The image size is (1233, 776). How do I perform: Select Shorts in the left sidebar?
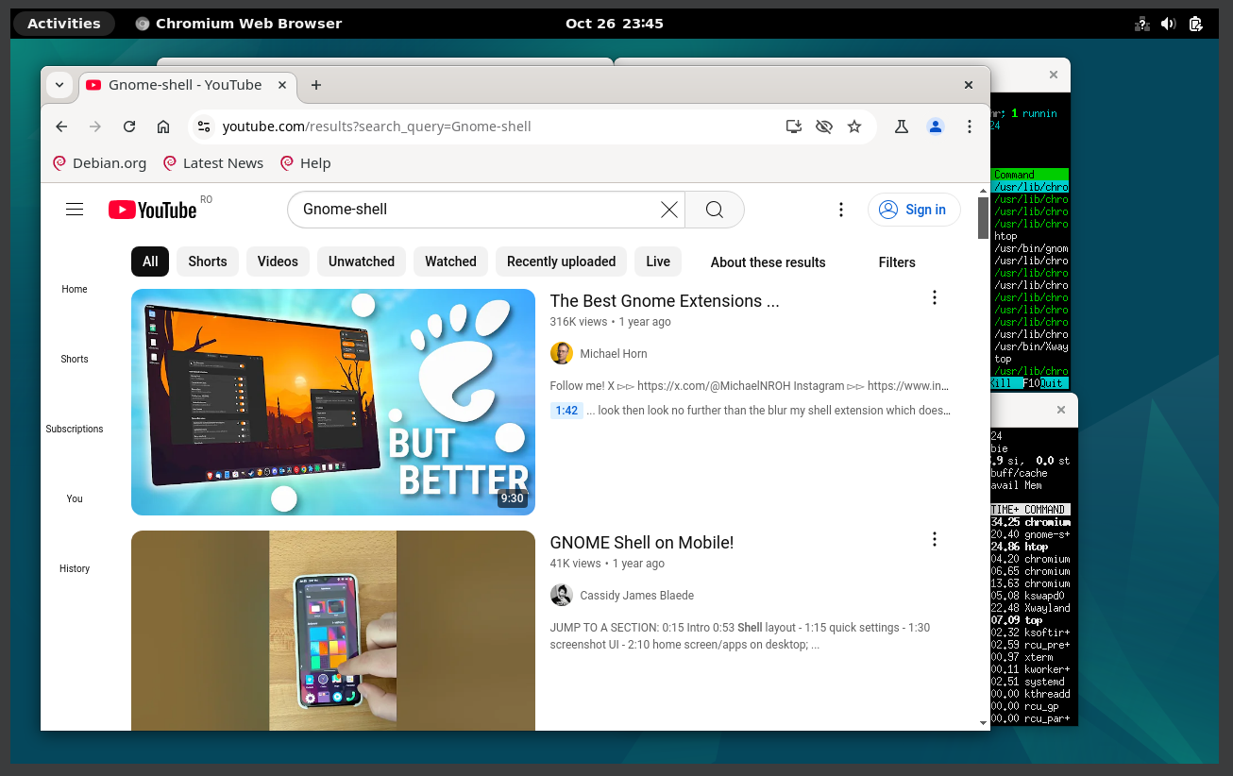74,359
